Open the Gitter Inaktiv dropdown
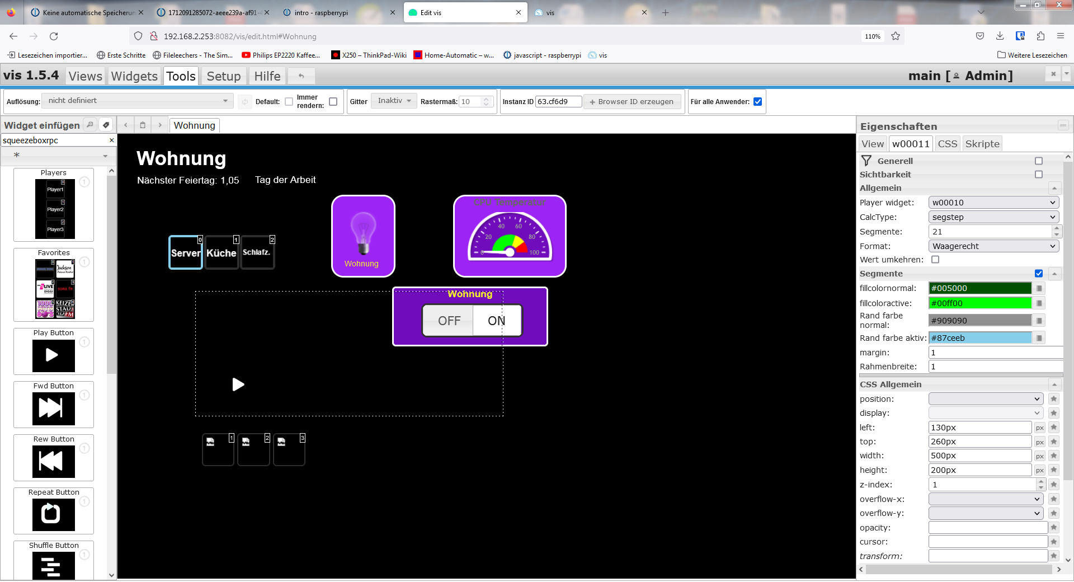Viewport: 1074px width, 582px height. click(394, 101)
